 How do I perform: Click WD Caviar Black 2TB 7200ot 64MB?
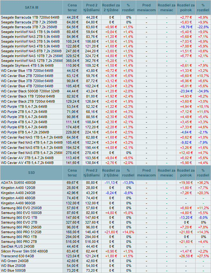click(x=28, y=101)
